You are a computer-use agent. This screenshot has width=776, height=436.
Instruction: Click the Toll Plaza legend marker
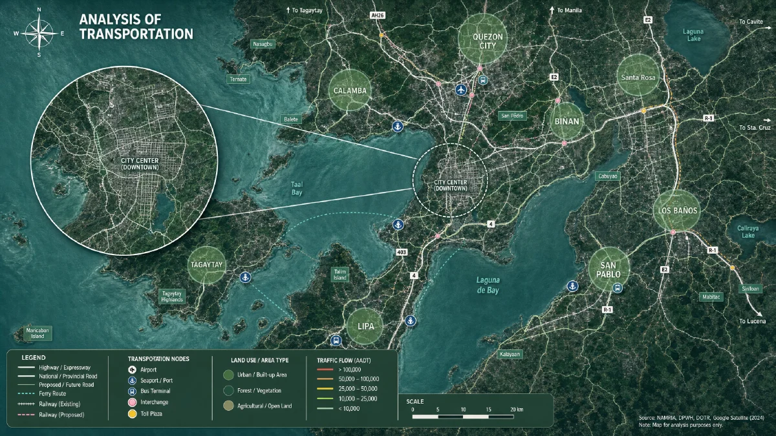tap(132, 413)
